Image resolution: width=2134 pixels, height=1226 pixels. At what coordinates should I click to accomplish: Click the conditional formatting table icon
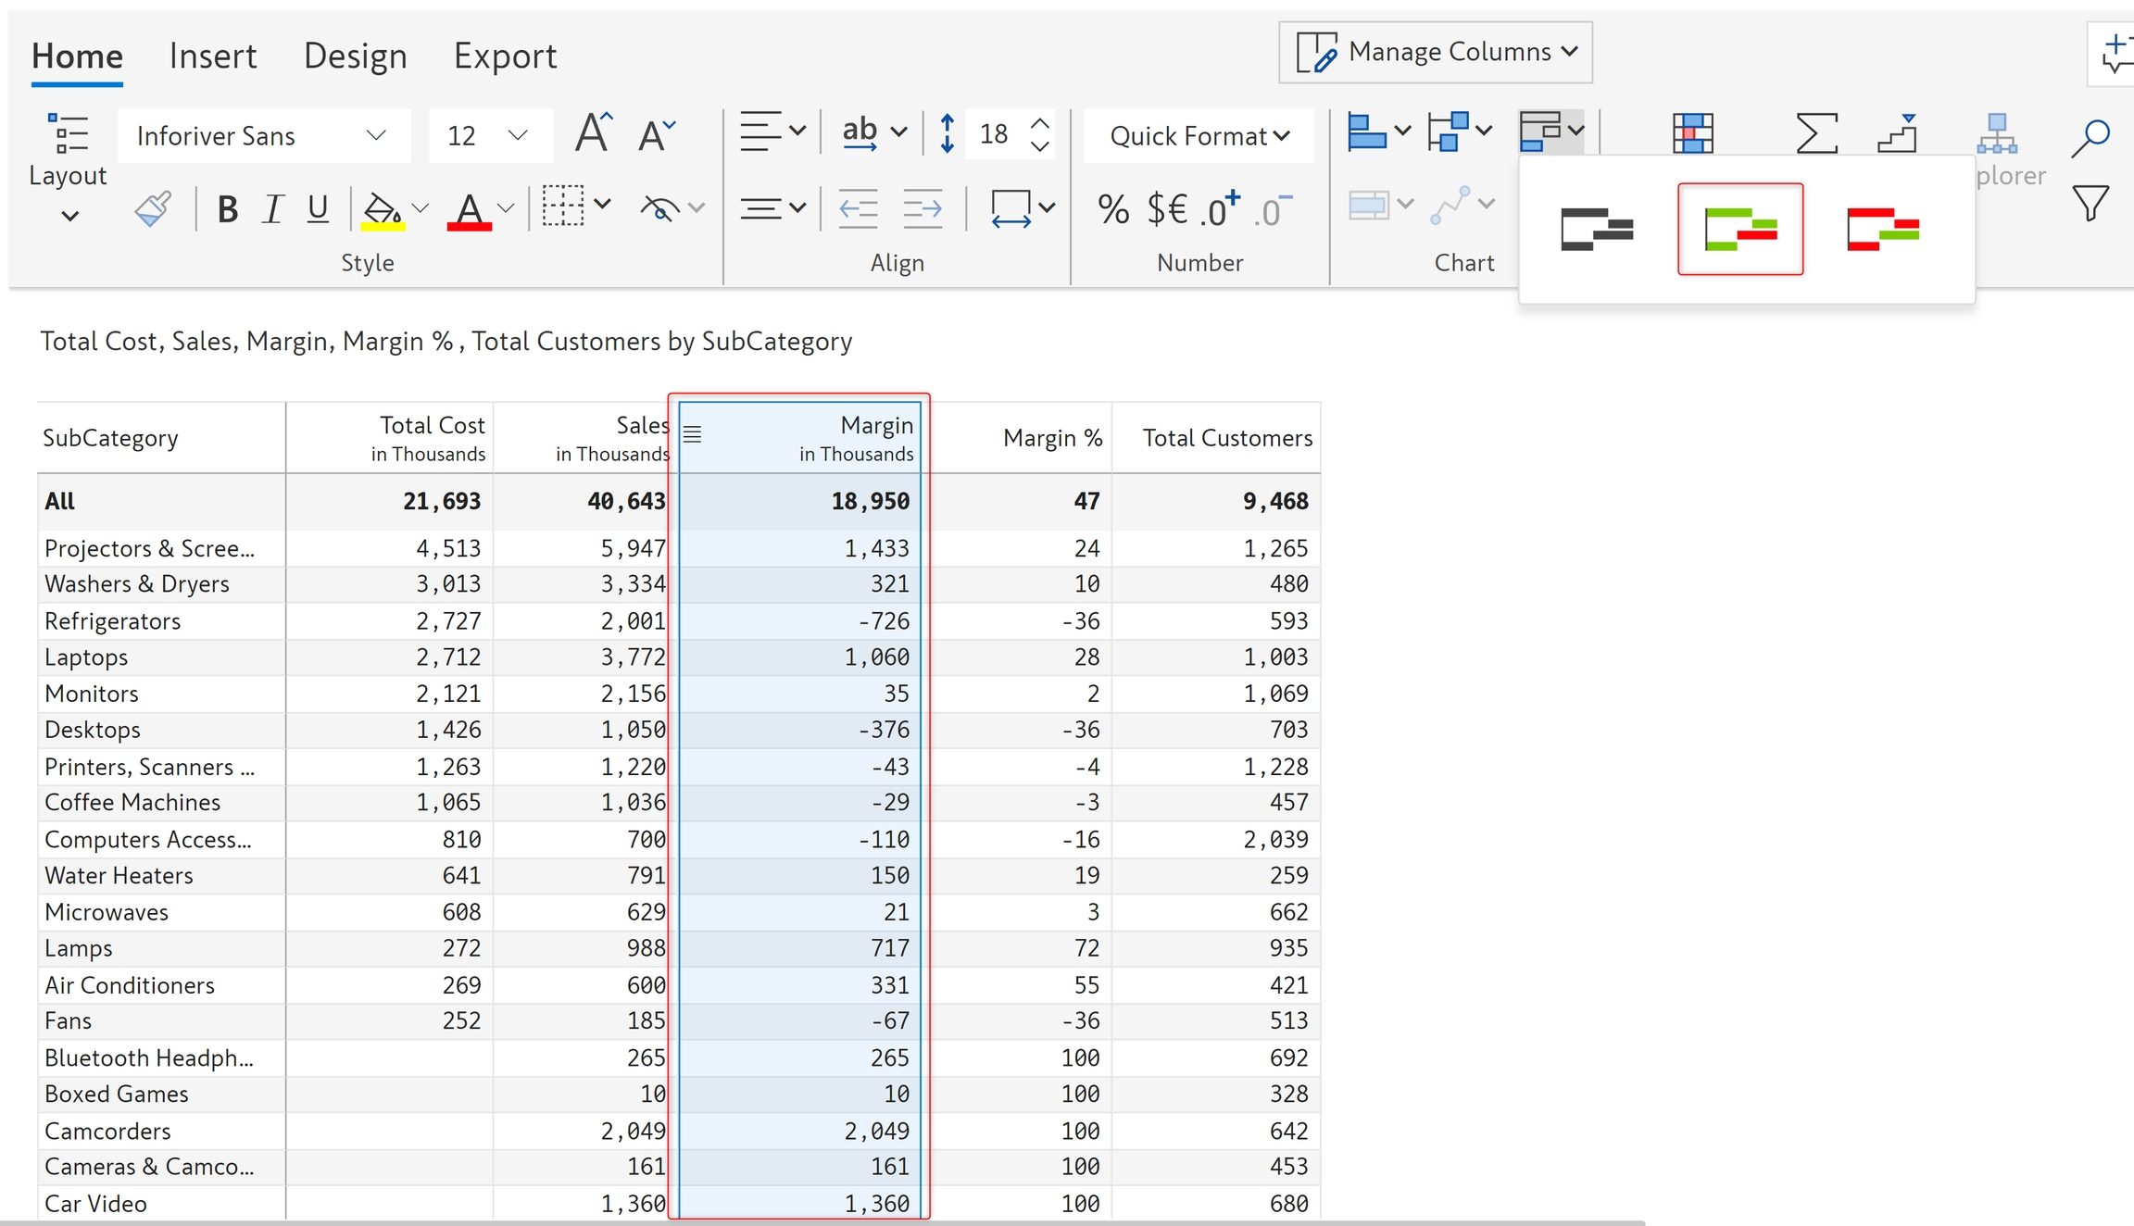(x=1692, y=134)
